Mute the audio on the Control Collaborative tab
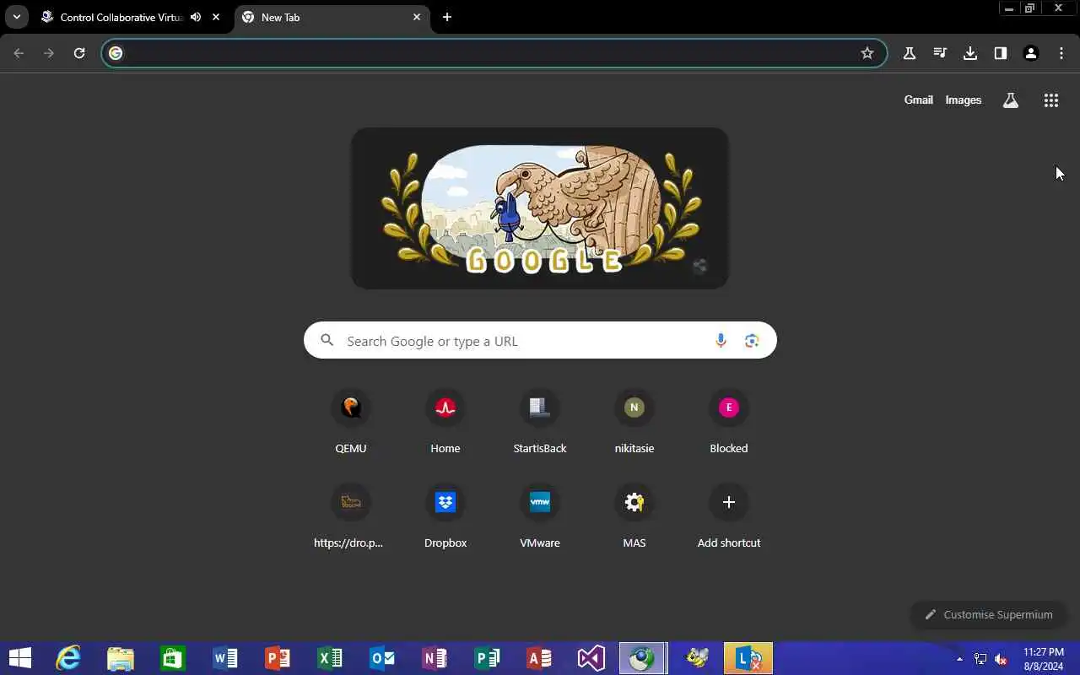 coord(196,17)
